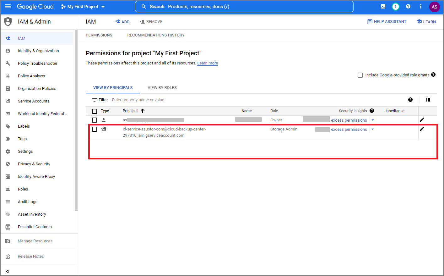Go to Google Cloud home logo
This screenshot has height=276, width=444.
point(35,7)
